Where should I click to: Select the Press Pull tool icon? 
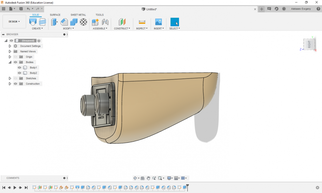54,22
